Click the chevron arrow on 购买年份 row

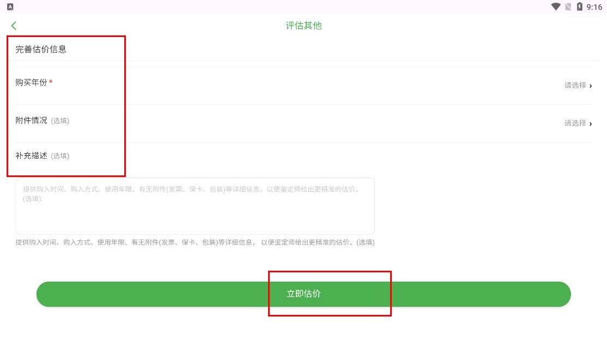coord(591,86)
